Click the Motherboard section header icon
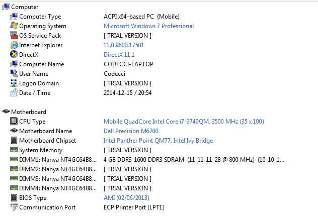 (6, 112)
